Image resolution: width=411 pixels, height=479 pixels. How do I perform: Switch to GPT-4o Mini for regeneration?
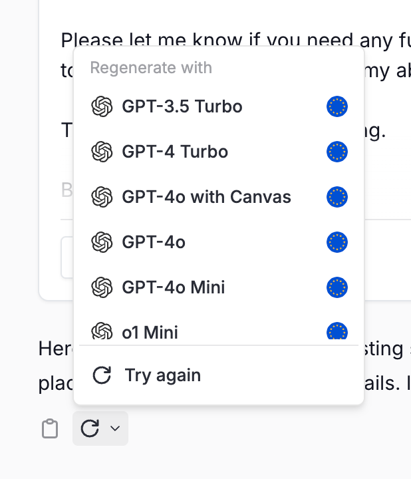[x=174, y=287]
